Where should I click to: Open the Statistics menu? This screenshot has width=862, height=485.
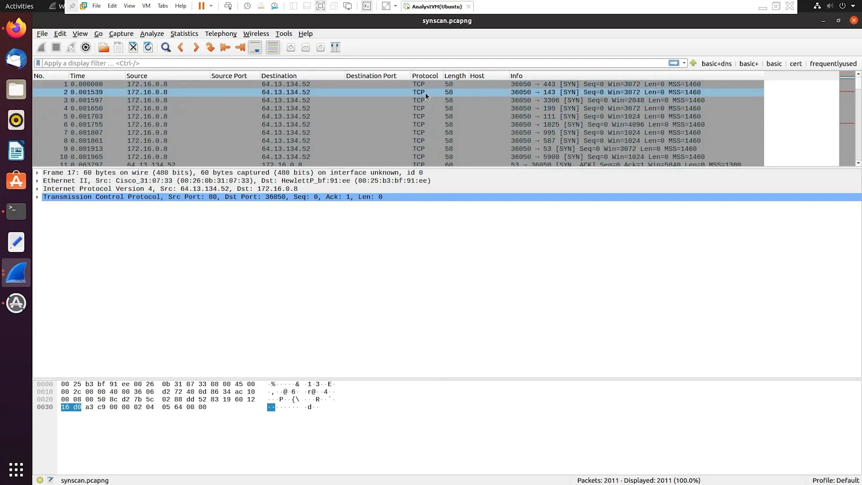point(184,34)
